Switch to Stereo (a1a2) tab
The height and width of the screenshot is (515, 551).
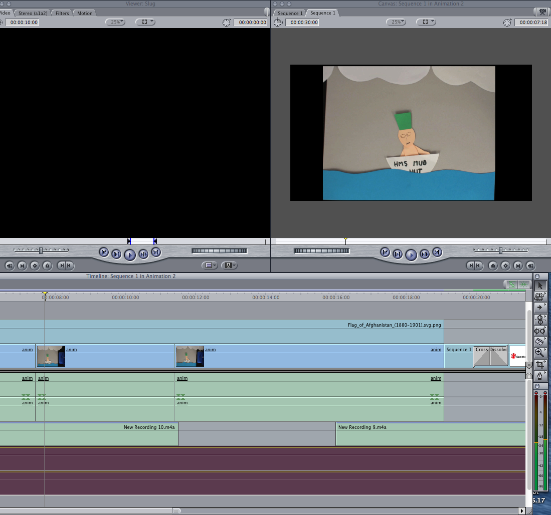point(33,14)
